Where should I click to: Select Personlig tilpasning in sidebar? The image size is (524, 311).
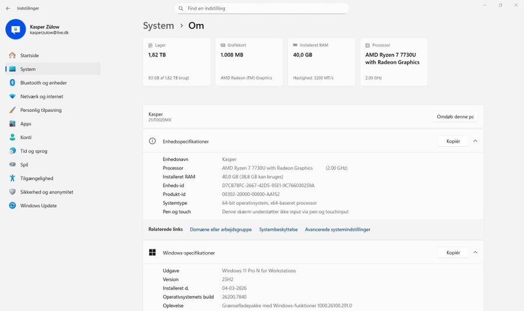41,110
